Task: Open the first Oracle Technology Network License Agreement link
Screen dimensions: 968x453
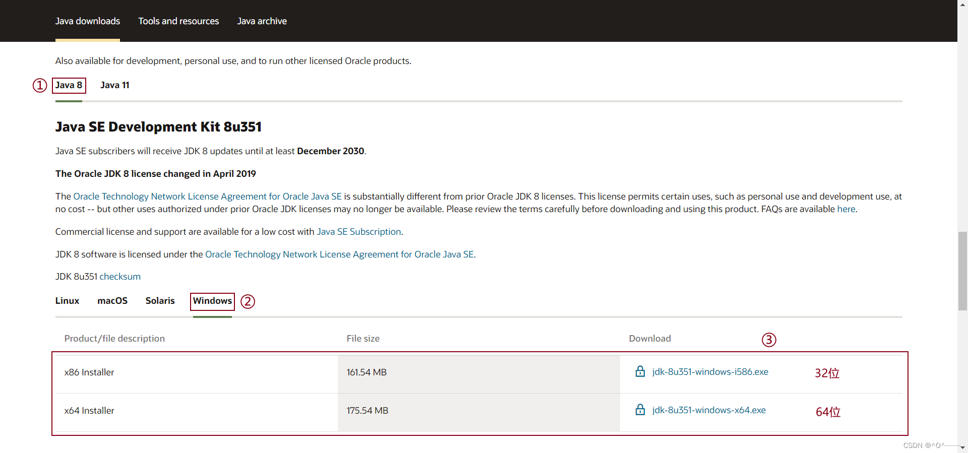Action: (207, 197)
